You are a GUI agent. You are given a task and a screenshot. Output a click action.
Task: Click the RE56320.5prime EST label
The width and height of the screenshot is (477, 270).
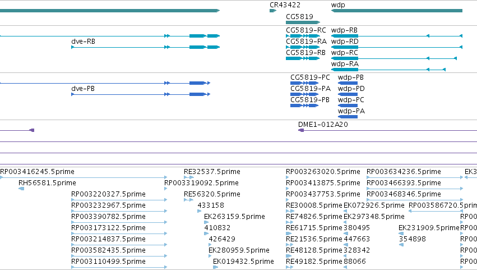click(x=212, y=194)
